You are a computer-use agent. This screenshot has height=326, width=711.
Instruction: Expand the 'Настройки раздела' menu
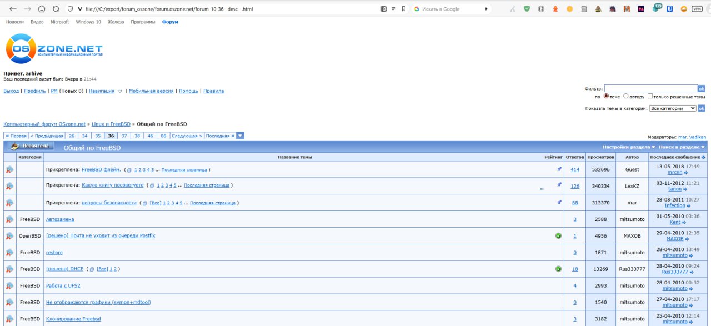pyautogui.click(x=628, y=147)
